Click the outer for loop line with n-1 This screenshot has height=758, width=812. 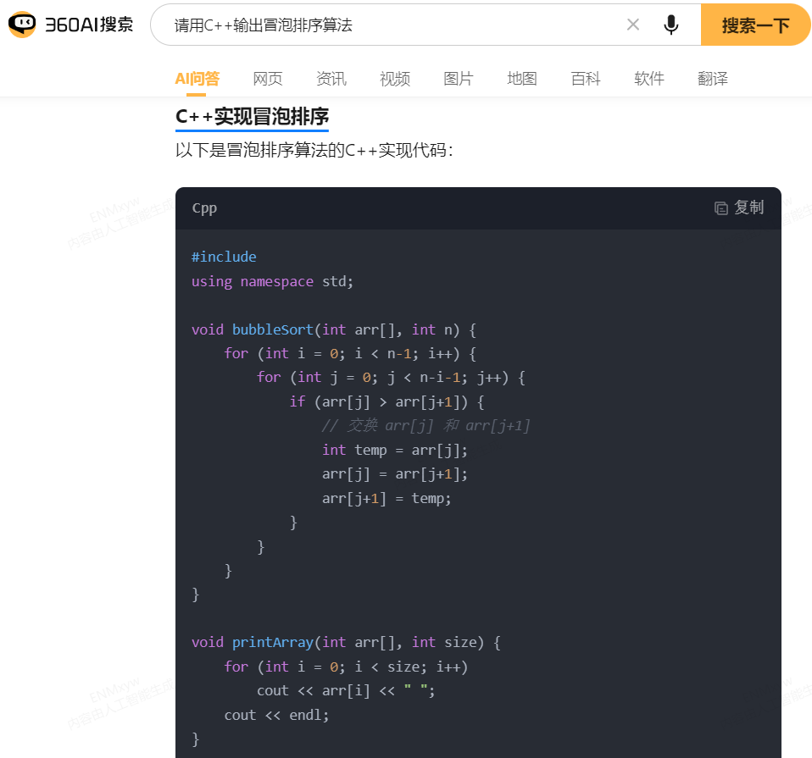350,353
